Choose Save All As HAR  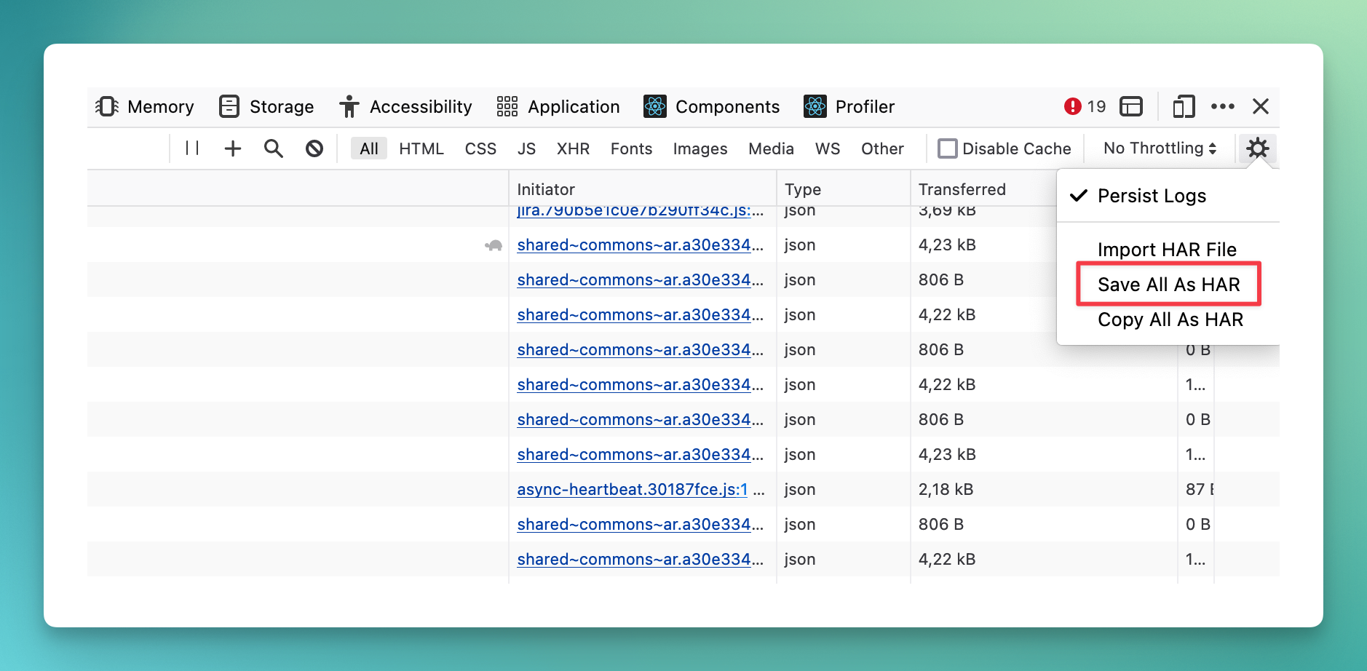tap(1168, 285)
